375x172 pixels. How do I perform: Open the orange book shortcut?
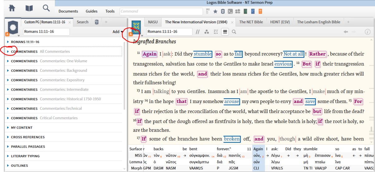pyautogui.click(x=260, y=12)
